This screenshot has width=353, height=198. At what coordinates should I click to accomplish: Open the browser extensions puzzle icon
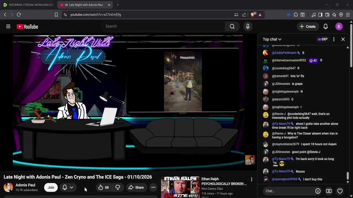click(x=296, y=15)
